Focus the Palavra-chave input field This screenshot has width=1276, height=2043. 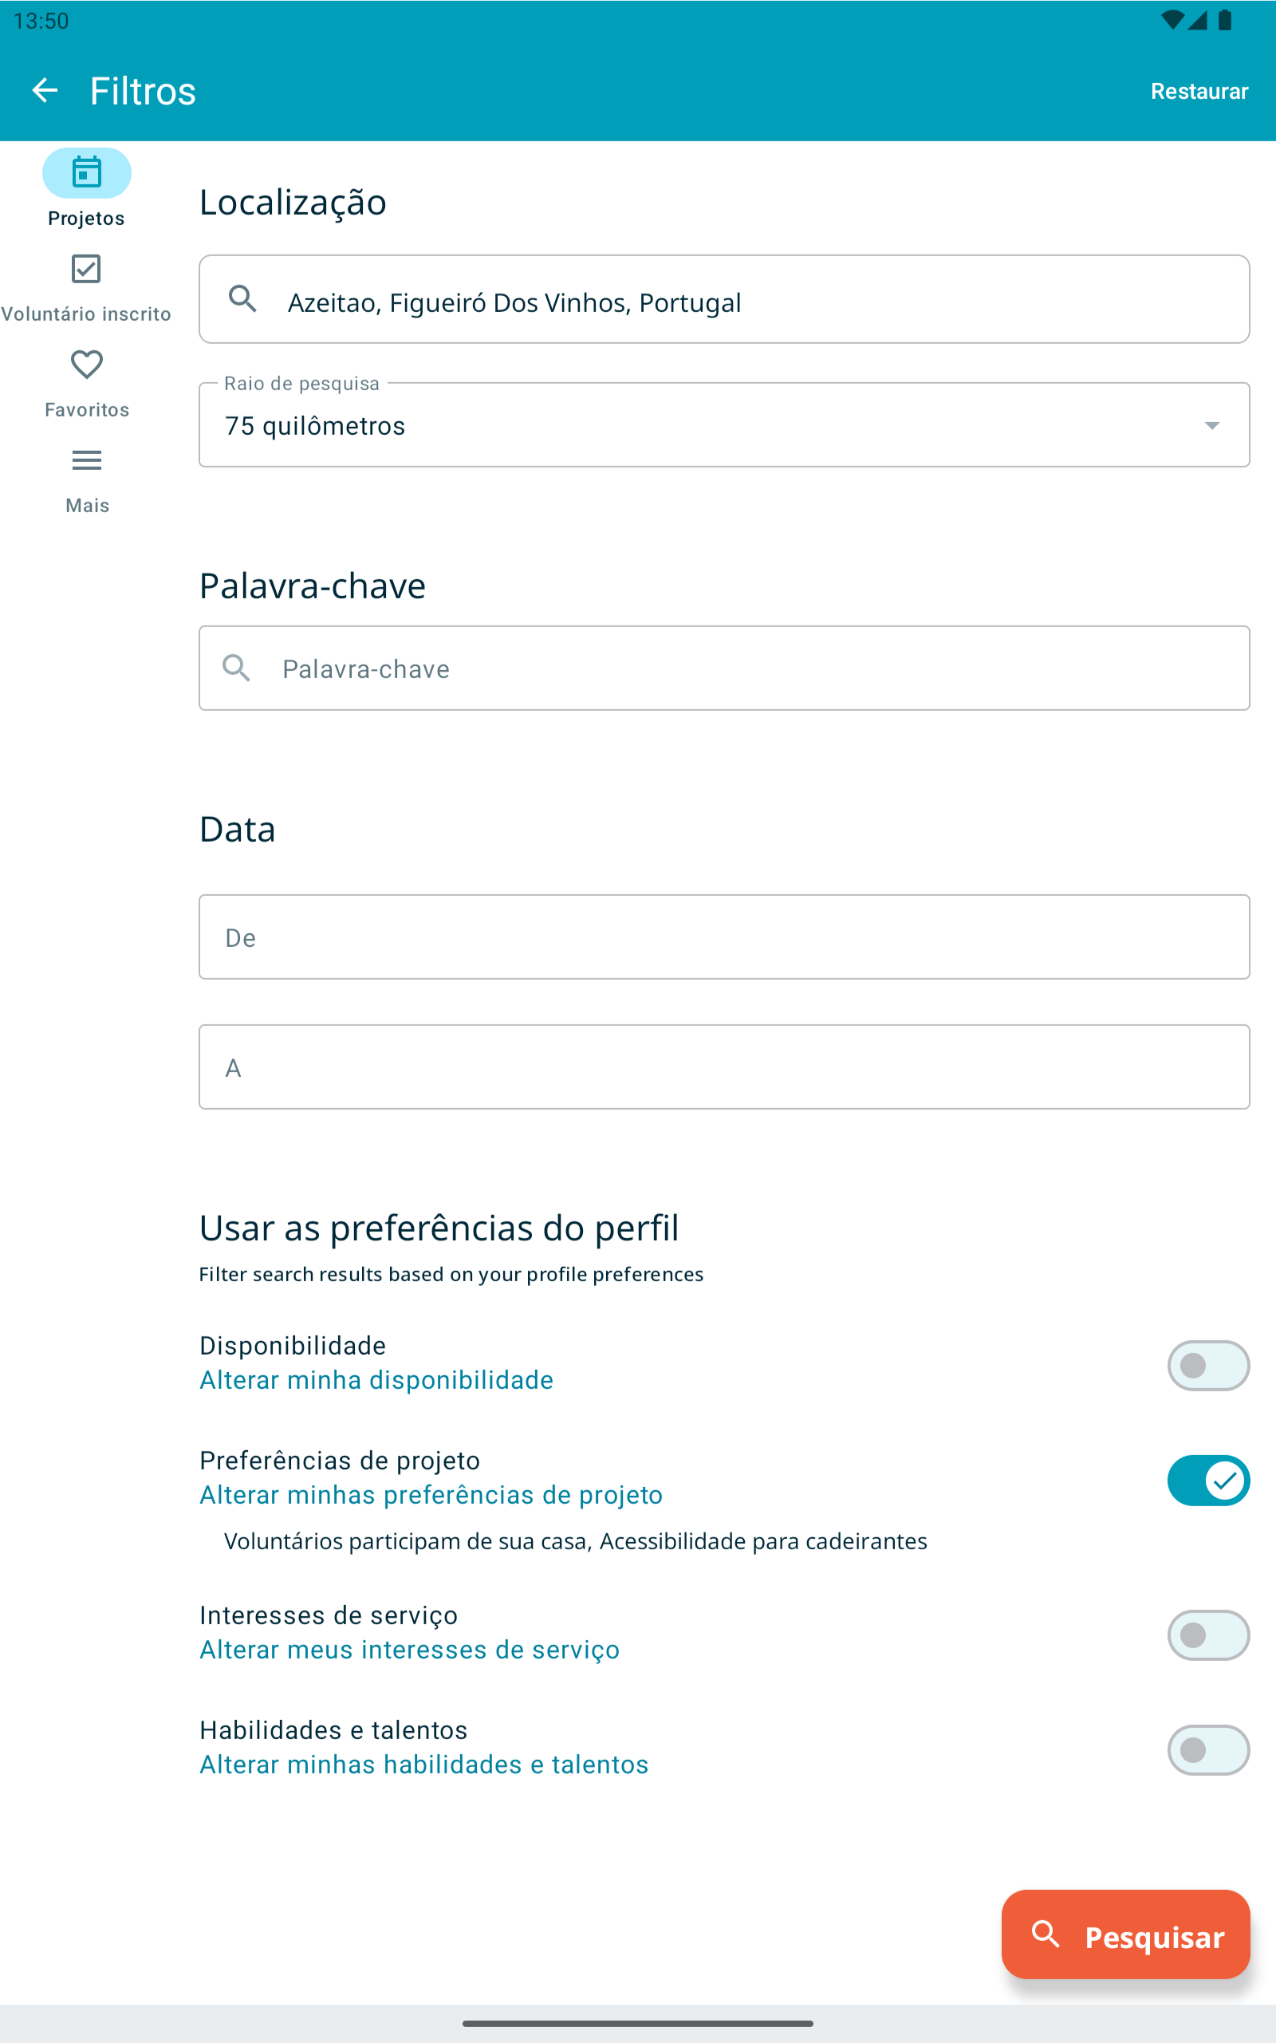click(x=724, y=668)
